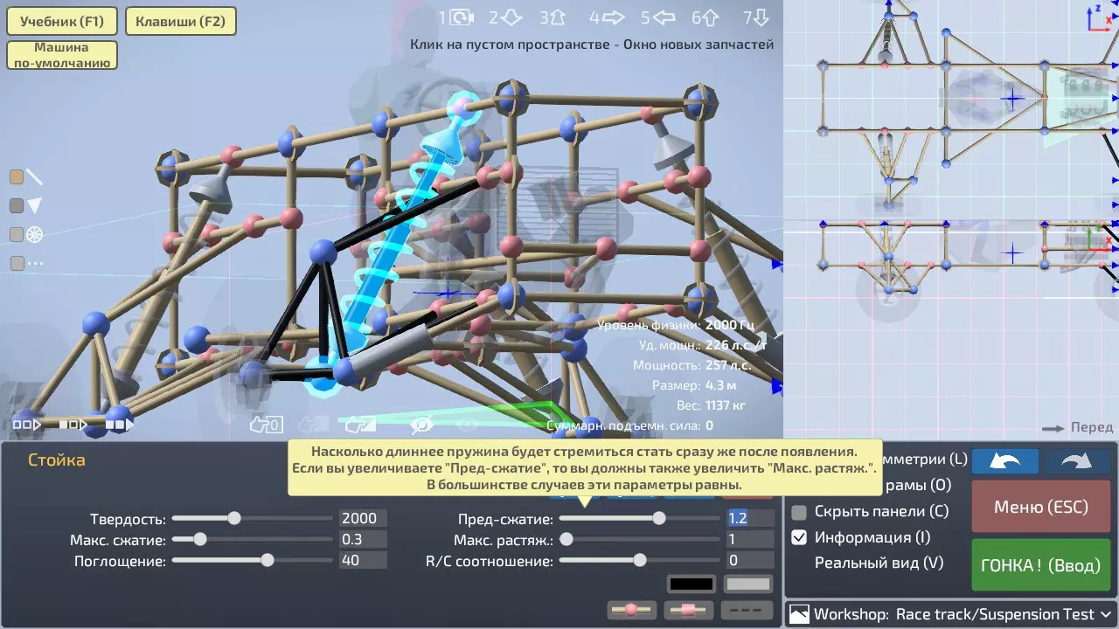
Task: Click the axis gizmo in top view
Action: point(1101,17)
